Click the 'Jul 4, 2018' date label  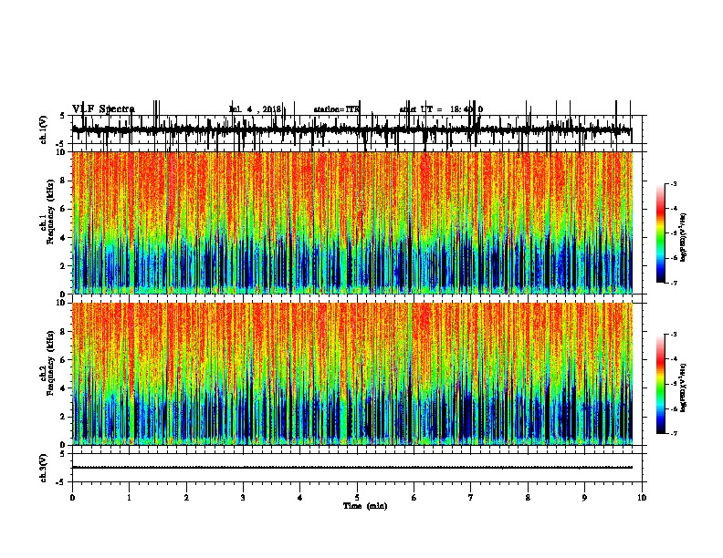(255, 109)
